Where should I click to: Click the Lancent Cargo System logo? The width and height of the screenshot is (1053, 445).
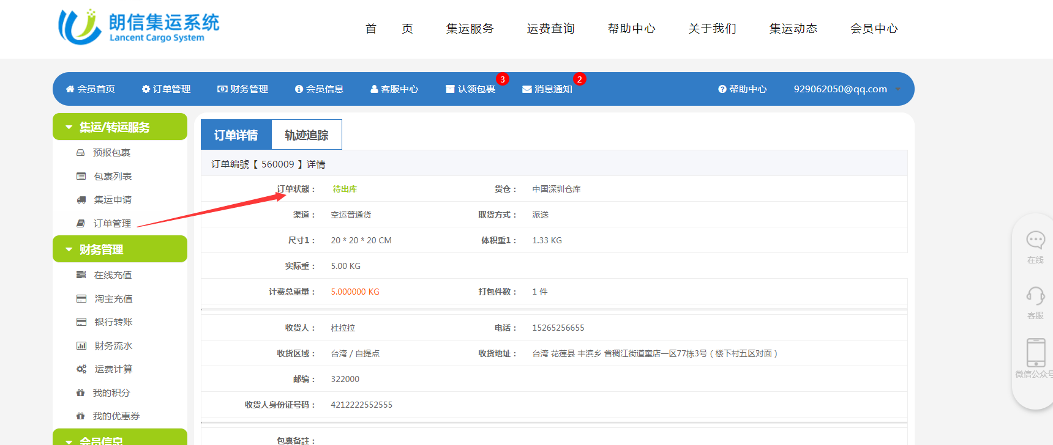[138, 28]
